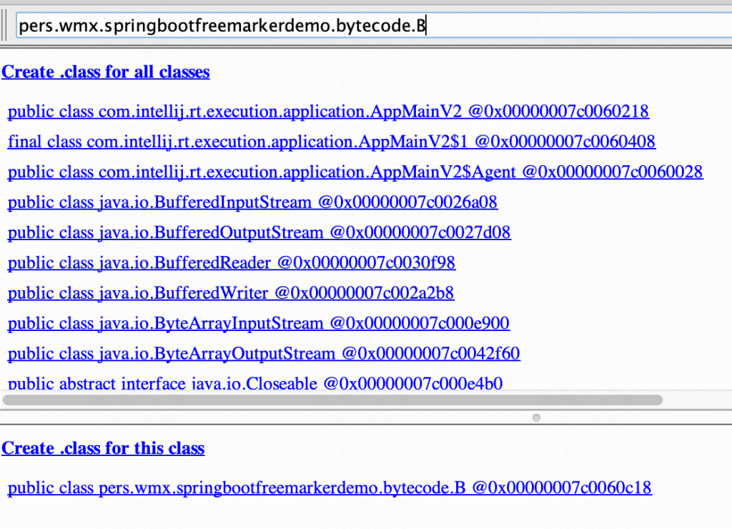Select java.io.ByteArrayOutputStream class link
The image size is (732, 529).
pos(263,354)
